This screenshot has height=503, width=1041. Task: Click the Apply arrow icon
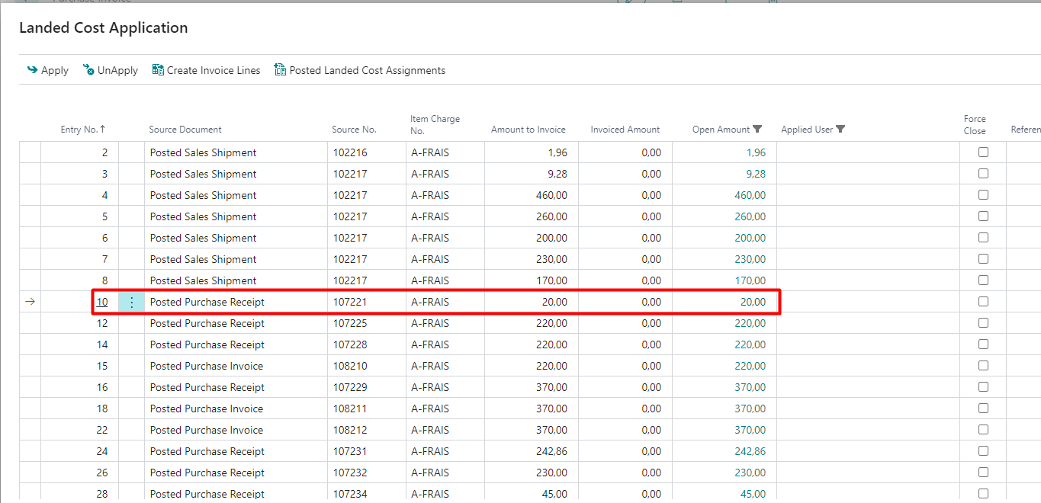coord(32,70)
